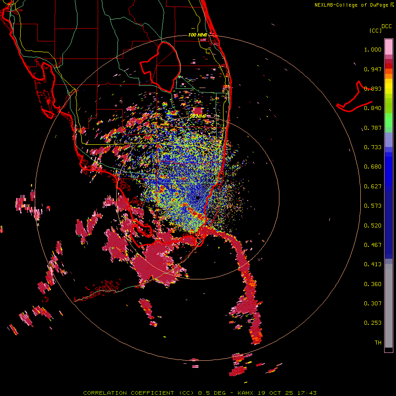
Task: Click the [CC] units label
Action: (375, 30)
